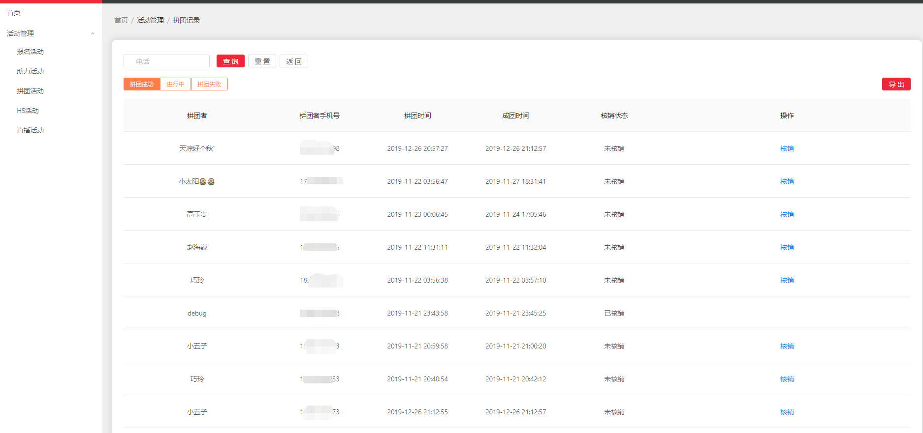
Task: Select the name 小太阳 with flower emojis
Action: tap(197, 181)
